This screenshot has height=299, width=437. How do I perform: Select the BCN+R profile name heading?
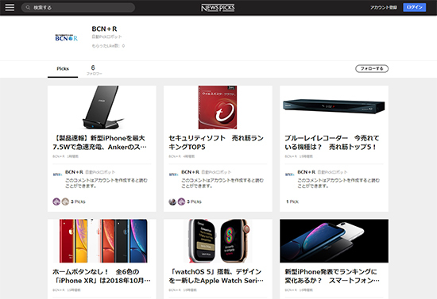point(105,29)
